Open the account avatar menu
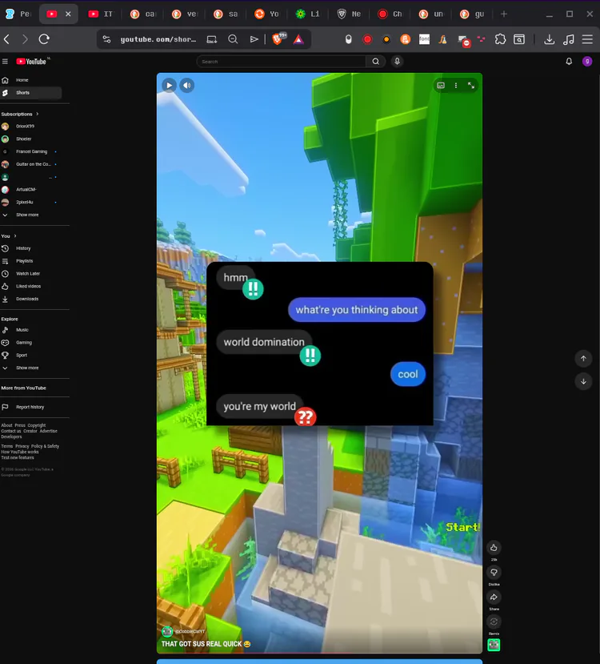Viewport: 600px width, 664px height. tap(587, 62)
